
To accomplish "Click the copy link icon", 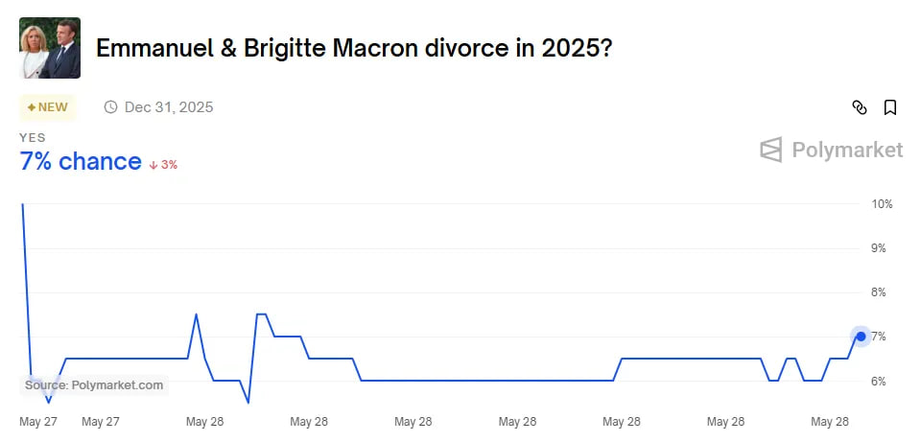I will pyautogui.click(x=860, y=107).
